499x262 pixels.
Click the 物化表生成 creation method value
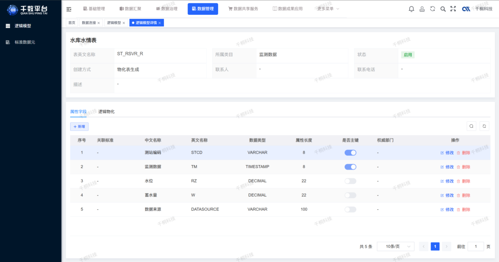tap(128, 70)
